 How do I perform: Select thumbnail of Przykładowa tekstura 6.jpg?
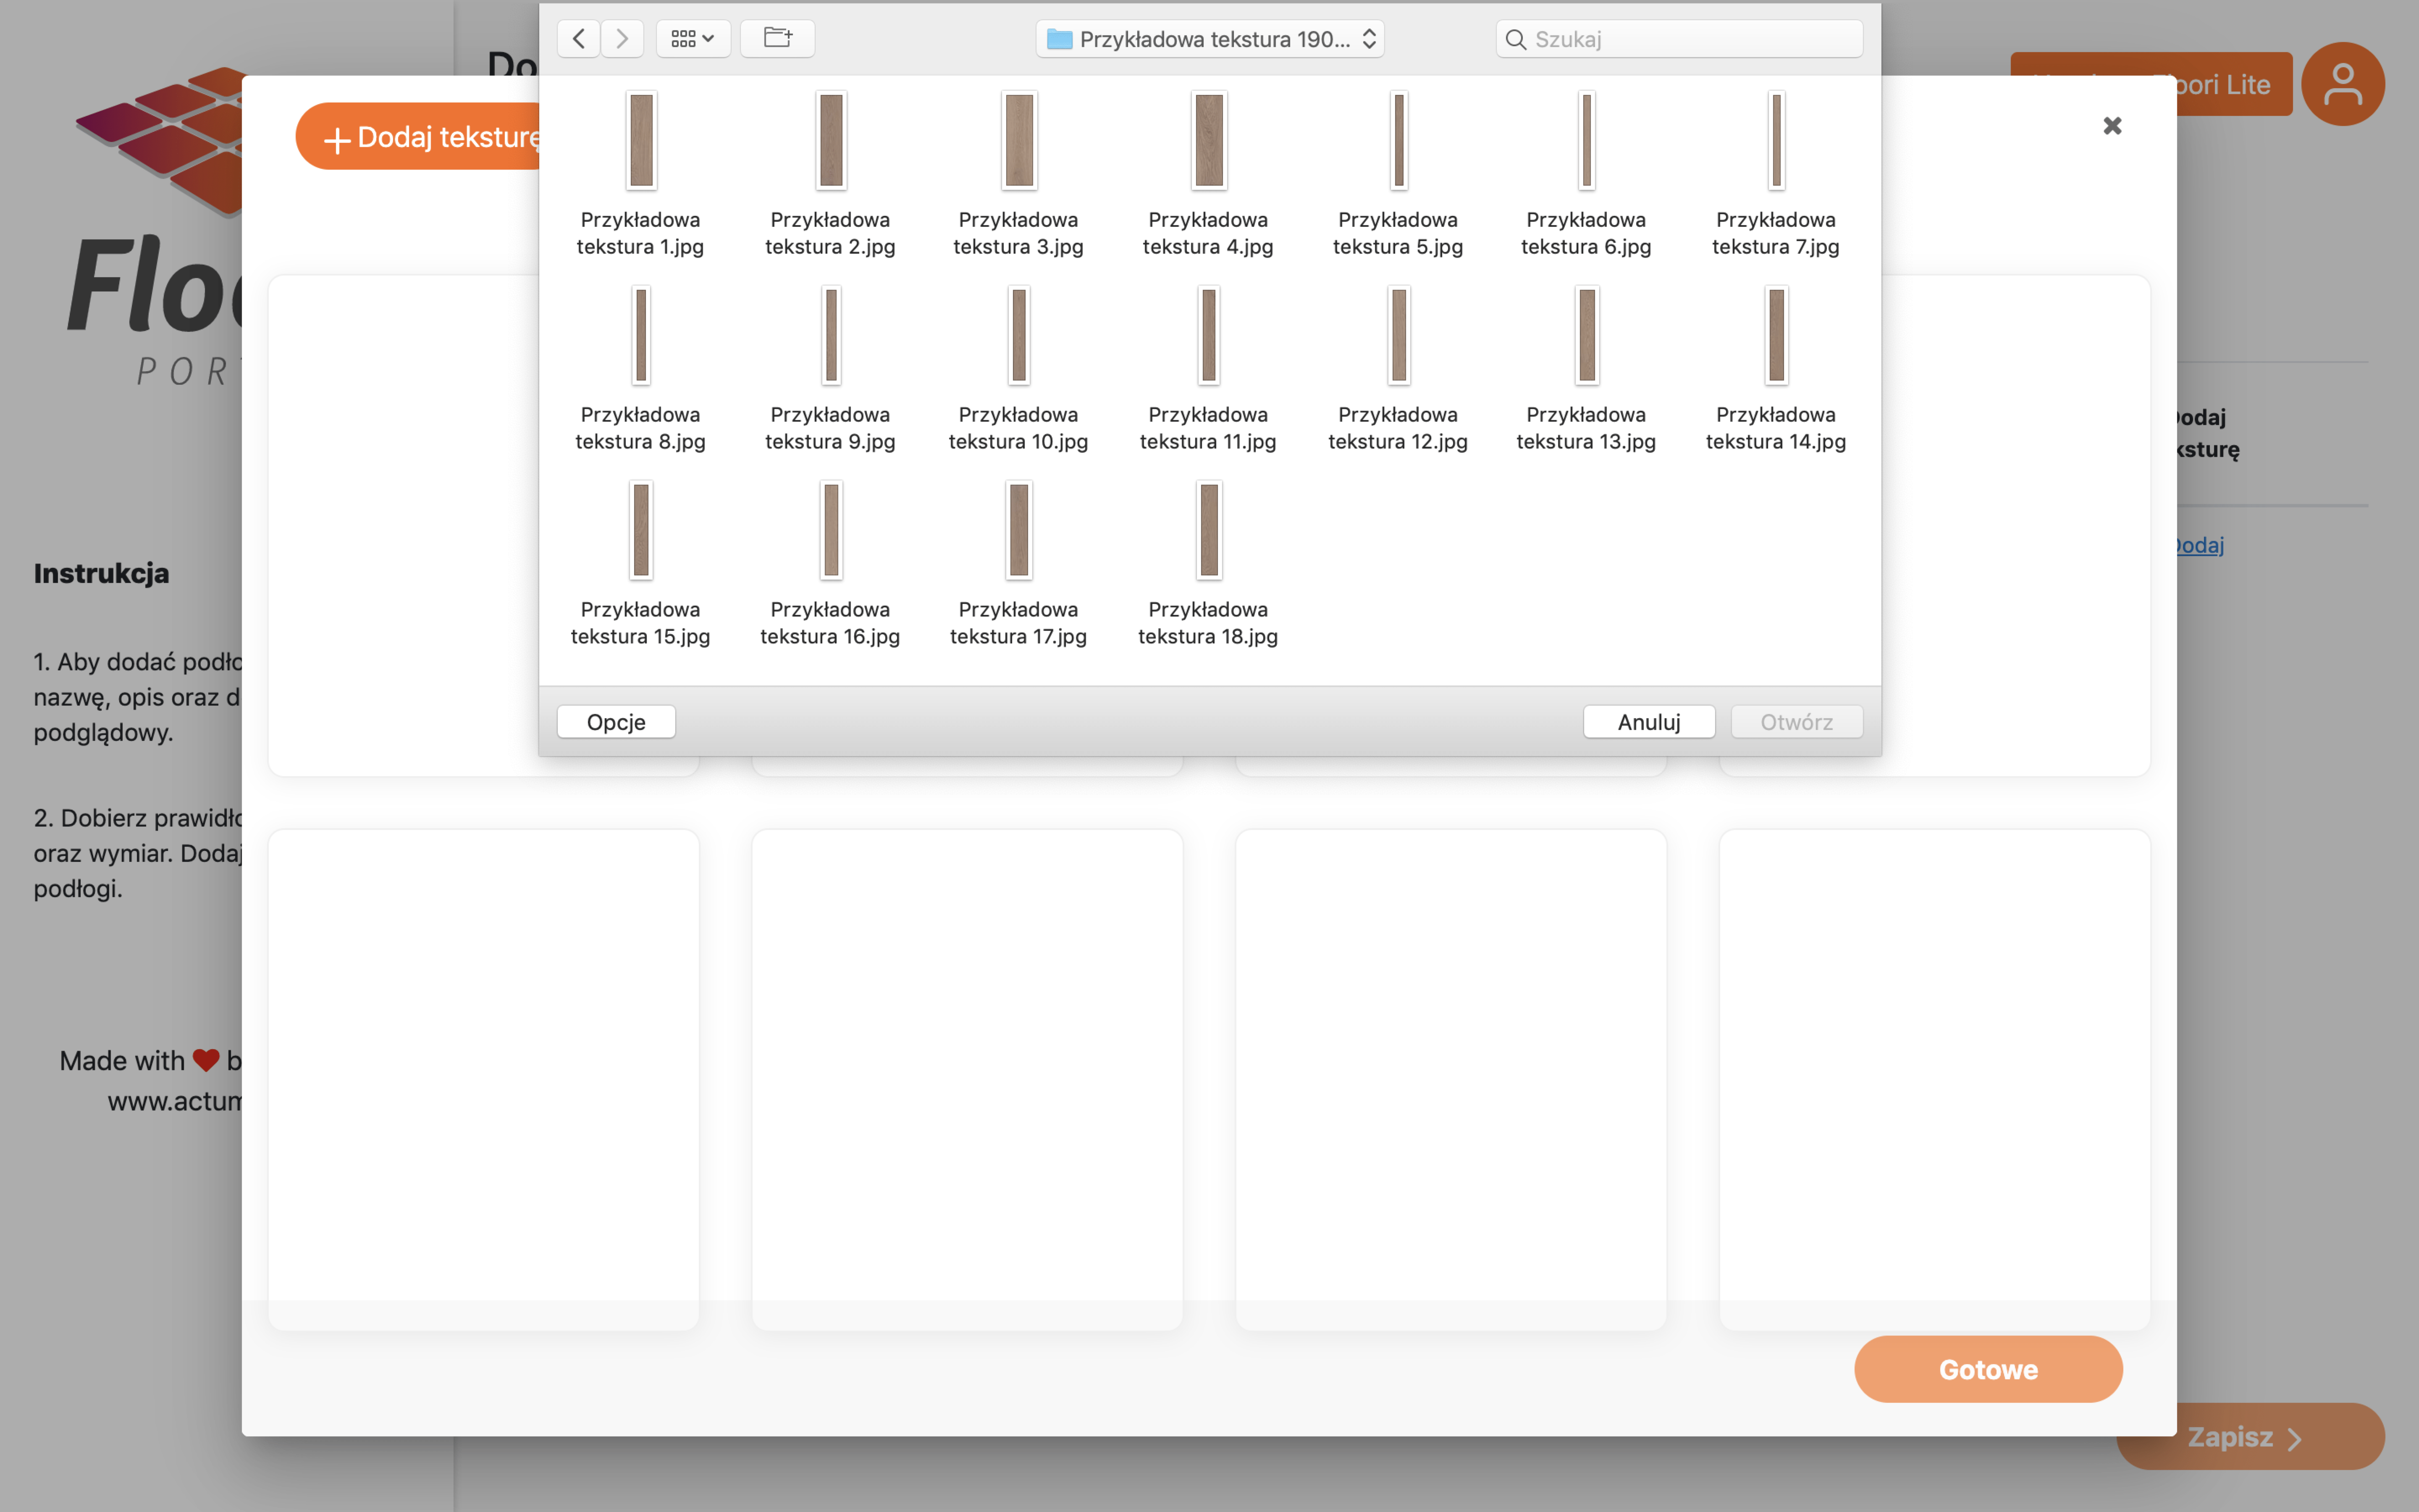pyautogui.click(x=1586, y=140)
